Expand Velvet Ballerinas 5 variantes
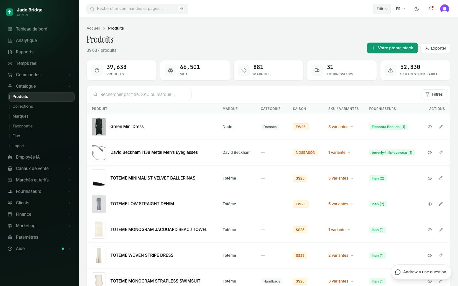 coord(341,178)
